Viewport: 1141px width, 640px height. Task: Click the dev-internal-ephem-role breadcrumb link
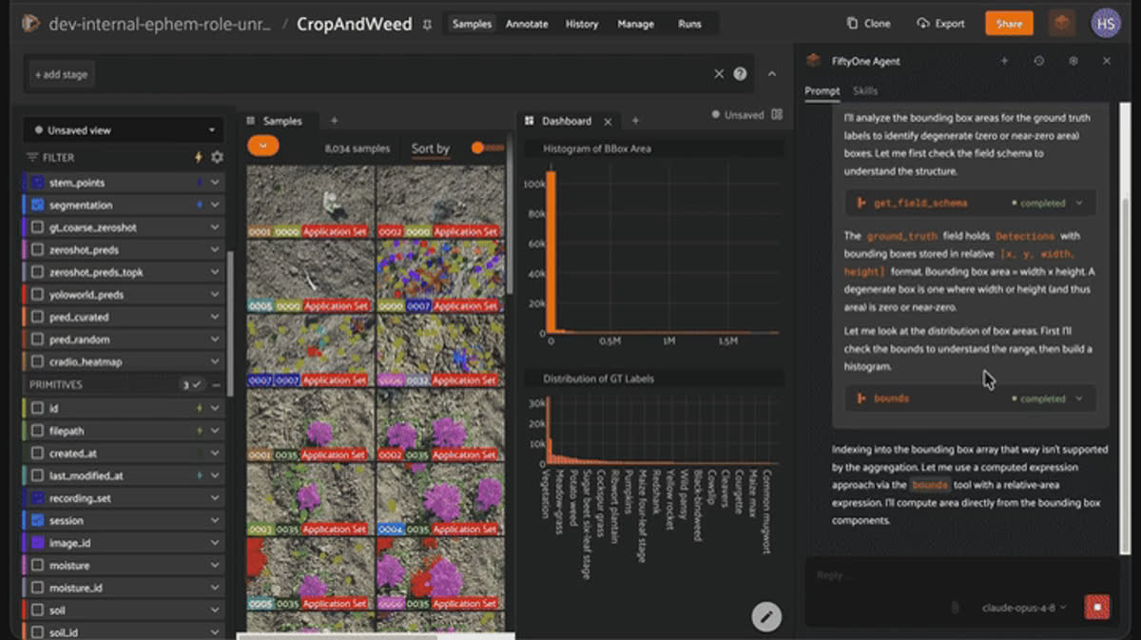pyautogui.click(x=161, y=24)
